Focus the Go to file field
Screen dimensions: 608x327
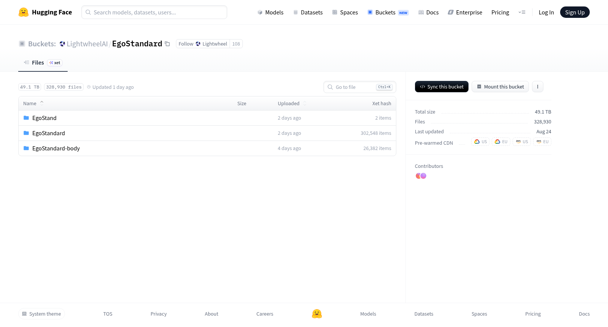pos(360,87)
